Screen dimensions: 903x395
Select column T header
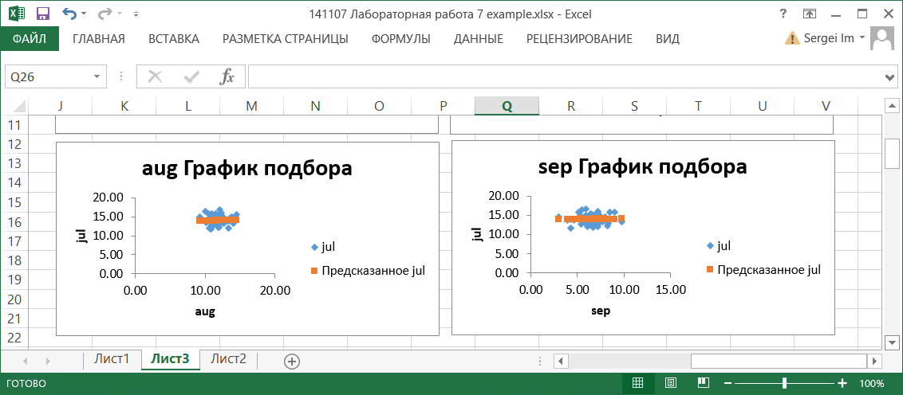pos(698,106)
